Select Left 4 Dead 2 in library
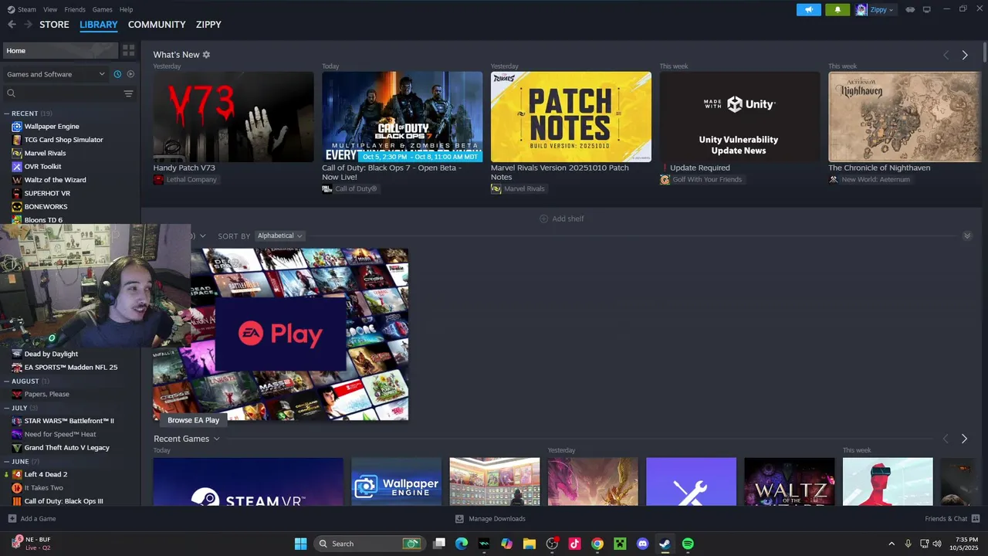The height and width of the screenshot is (556, 988). coord(46,474)
